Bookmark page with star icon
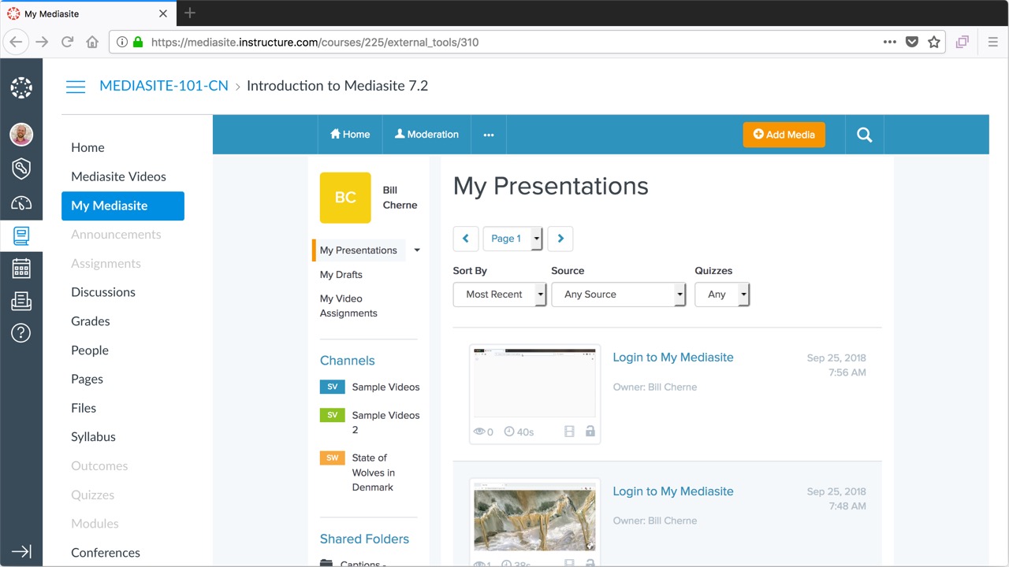The height and width of the screenshot is (567, 1009). coord(934,42)
